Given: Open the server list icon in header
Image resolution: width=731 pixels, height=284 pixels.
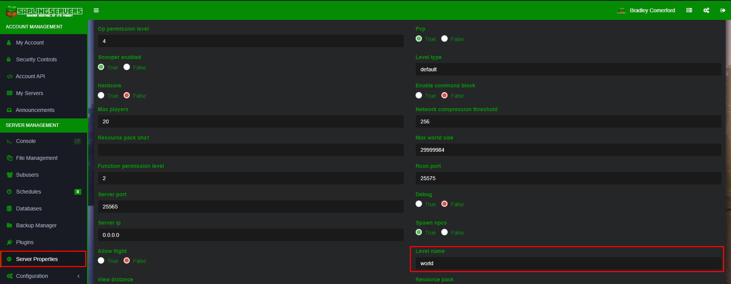Looking at the screenshot, I should pos(689,10).
